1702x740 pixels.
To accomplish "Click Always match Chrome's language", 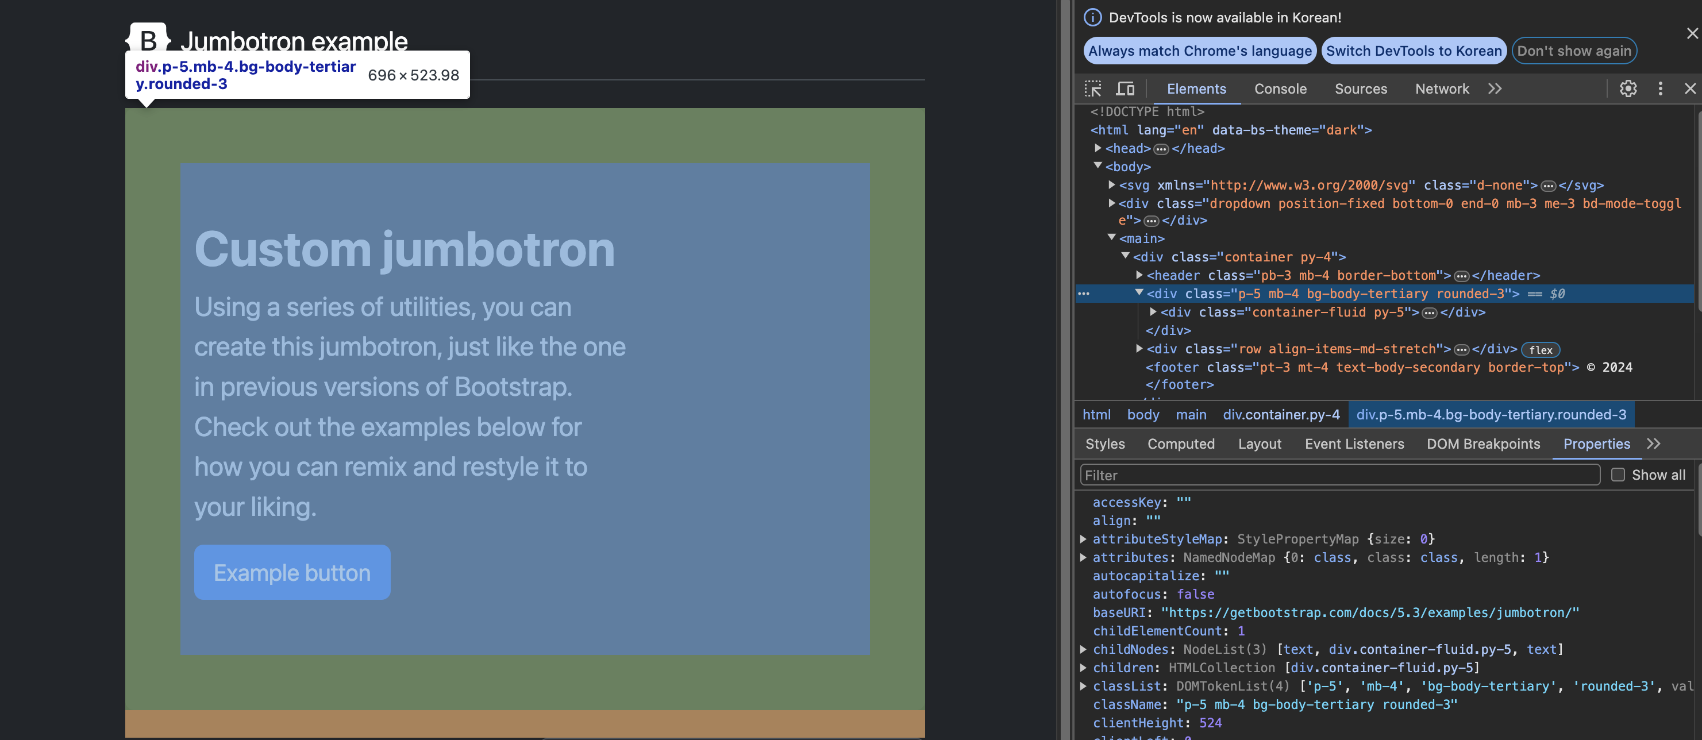I will [x=1200, y=51].
